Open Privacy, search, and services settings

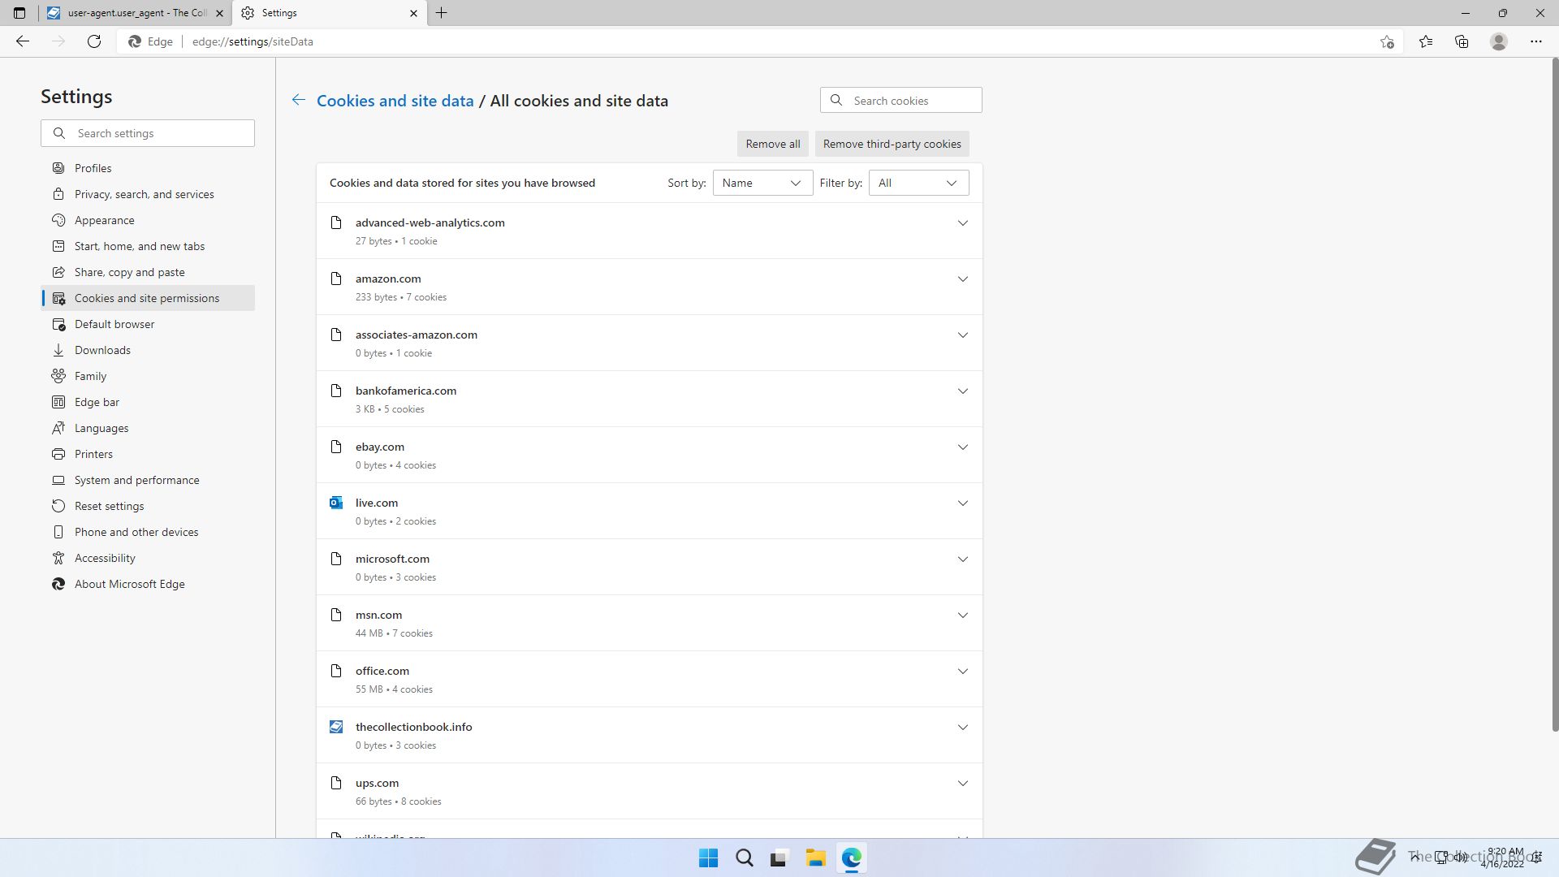tap(144, 194)
